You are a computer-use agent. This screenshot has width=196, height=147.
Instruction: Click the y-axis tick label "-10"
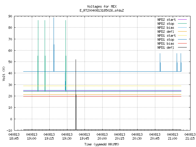(9, 130)
